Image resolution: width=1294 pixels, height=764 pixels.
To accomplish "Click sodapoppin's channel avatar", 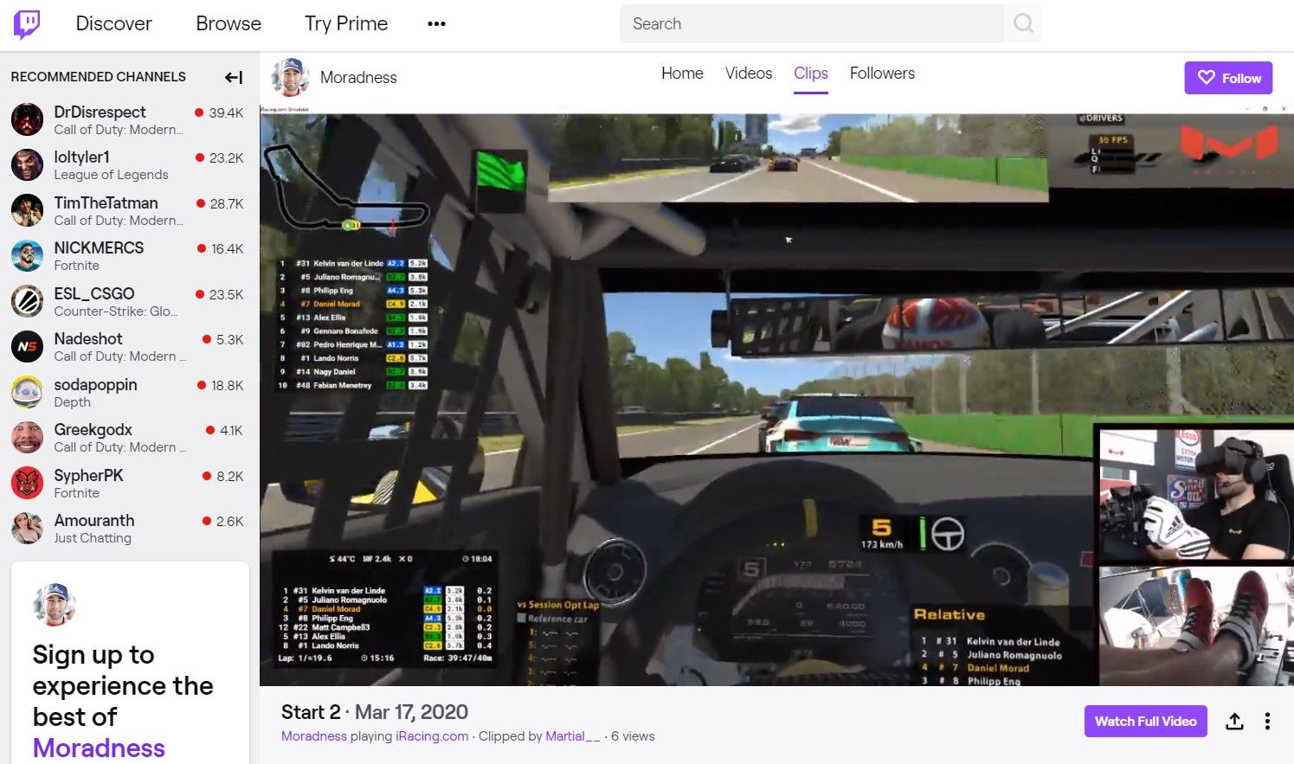I will (x=27, y=392).
